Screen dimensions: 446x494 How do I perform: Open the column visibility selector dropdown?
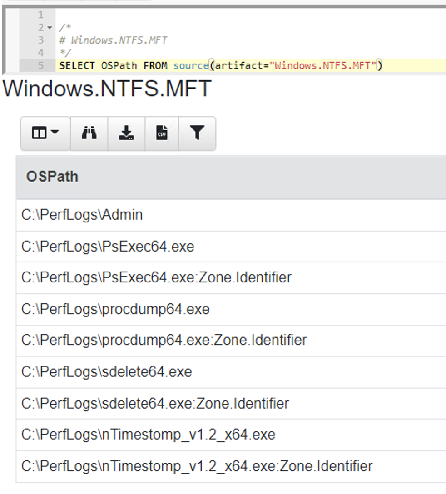pyautogui.click(x=45, y=133)
